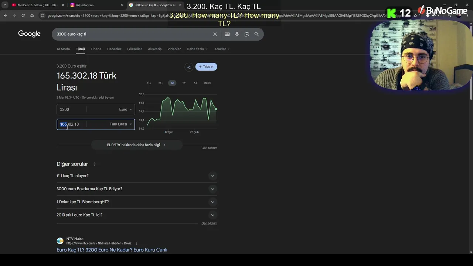Image resolution: width=473 pixels, height=266 pixels.
Task: Switch to the Instagram browser tab
Action: click(x=97, y=5)
